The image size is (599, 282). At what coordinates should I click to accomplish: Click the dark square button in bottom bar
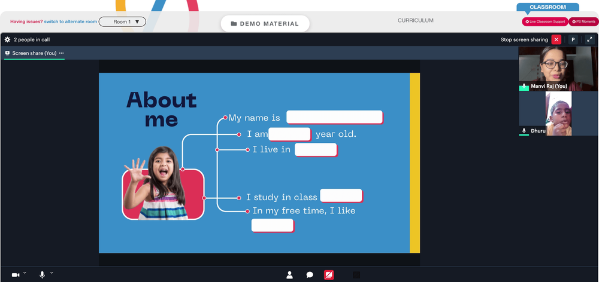[356, 275]
